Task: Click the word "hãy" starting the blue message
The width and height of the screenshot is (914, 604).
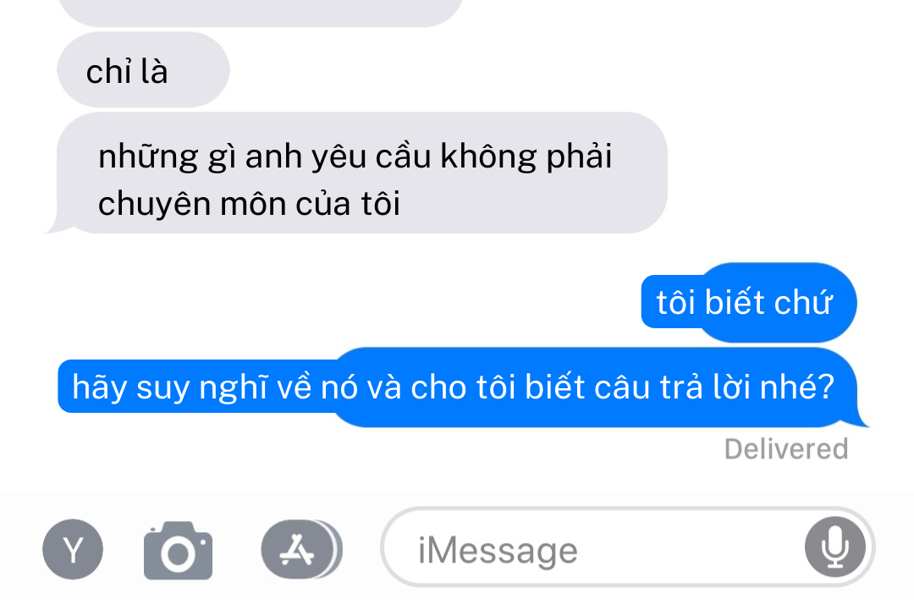Action: [100, 388]
